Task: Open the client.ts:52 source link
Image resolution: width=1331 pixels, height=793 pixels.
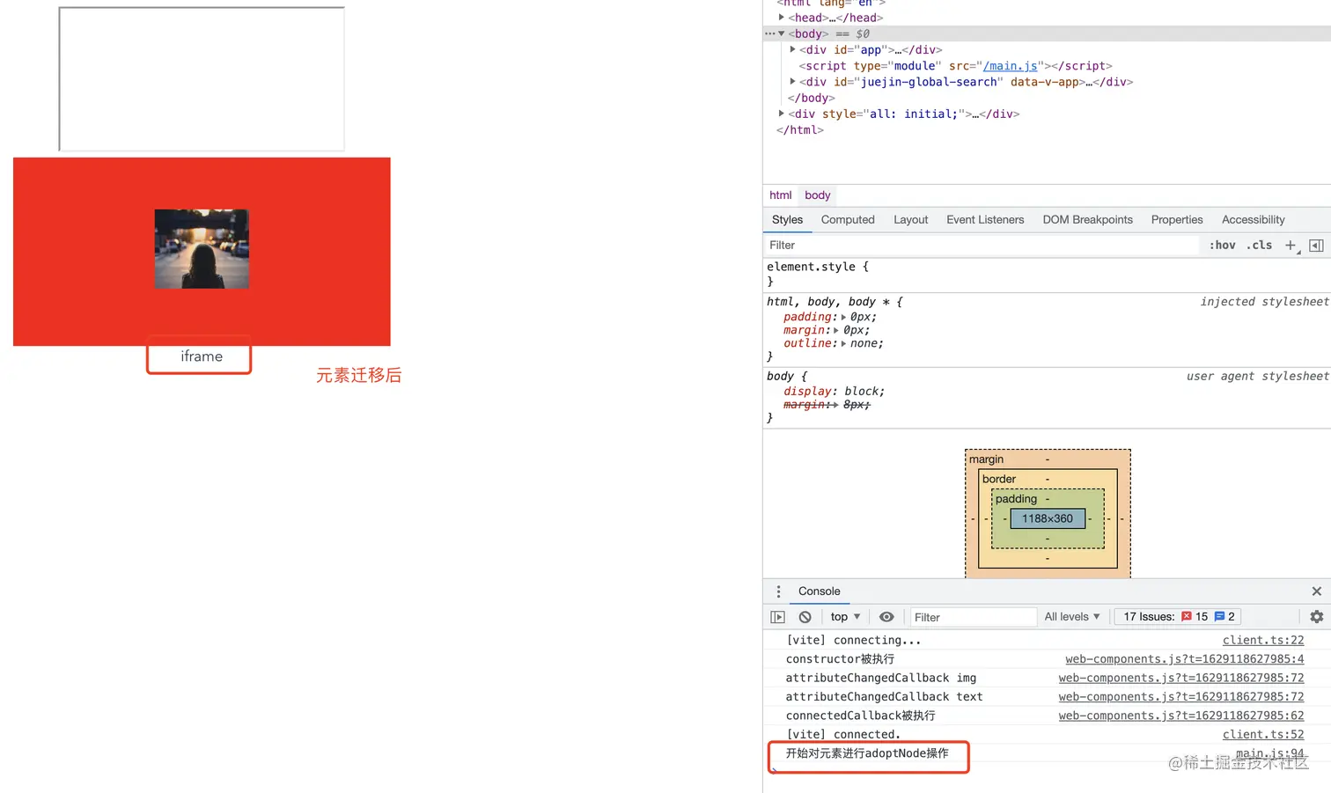Action: (x=1263, y=734)
